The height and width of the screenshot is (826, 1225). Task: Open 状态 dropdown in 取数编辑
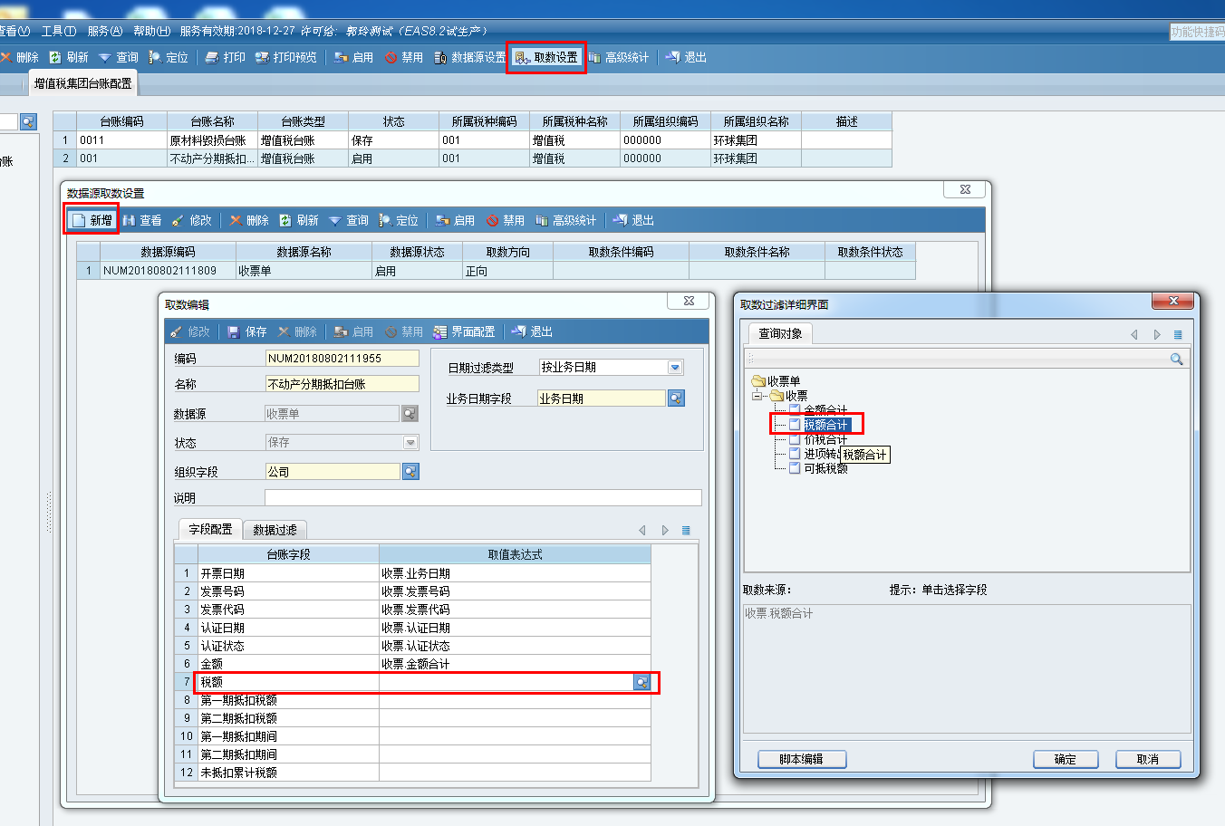coord(410,442)
